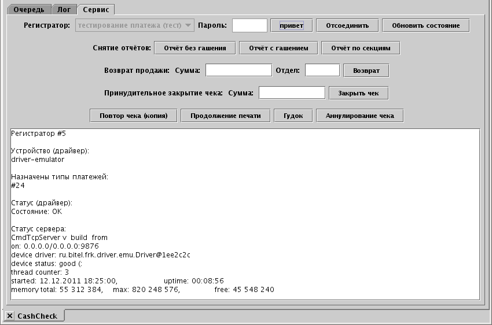The width and height of the screenshot is (492, 325).
Task: Run Отчёт без гашения report
Action: tap(194, 47)
